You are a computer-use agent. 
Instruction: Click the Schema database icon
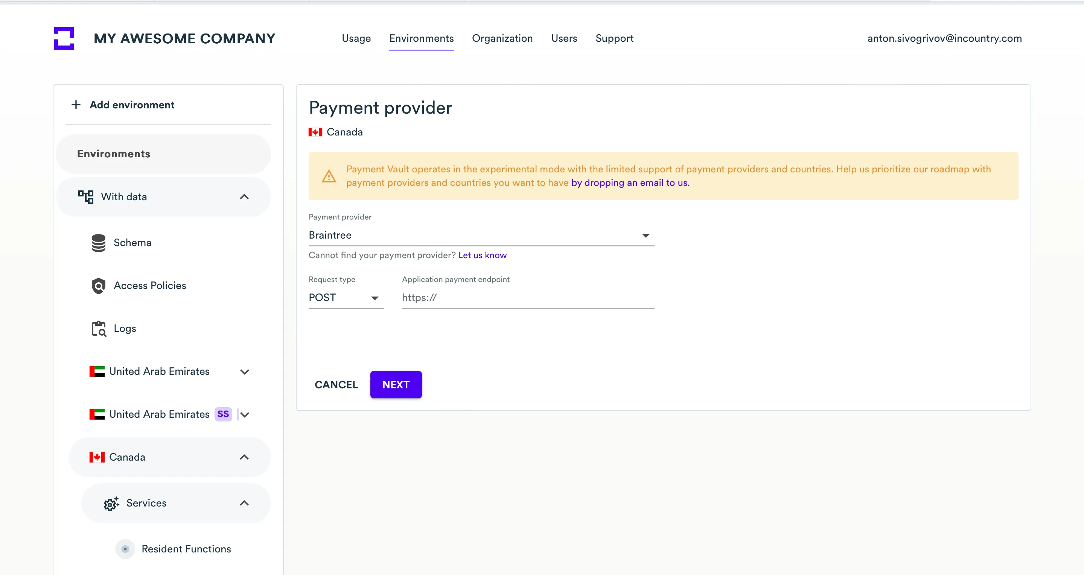pos(99,243)
